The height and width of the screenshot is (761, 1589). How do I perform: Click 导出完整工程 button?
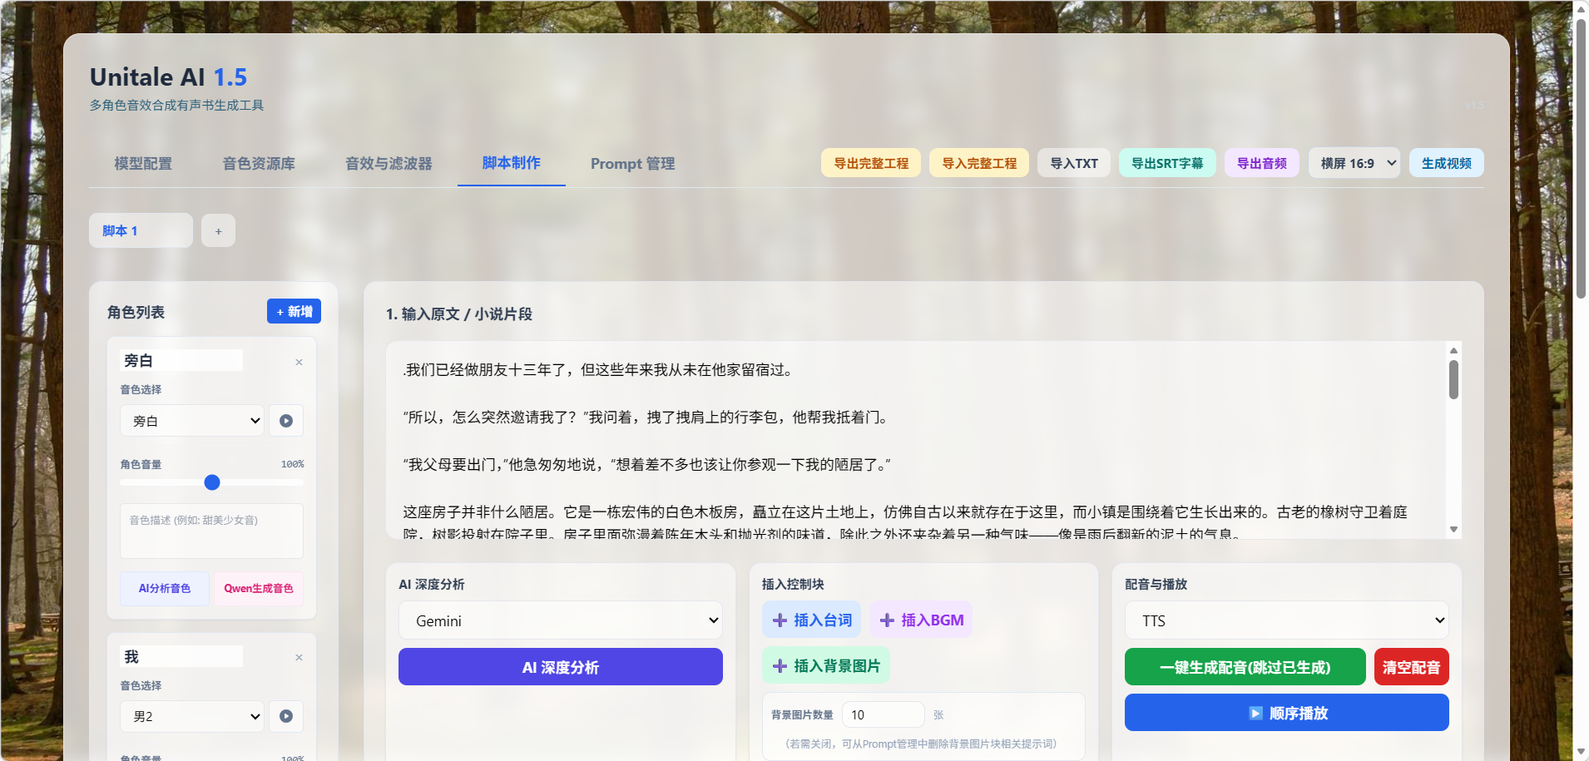pos(871,163)
